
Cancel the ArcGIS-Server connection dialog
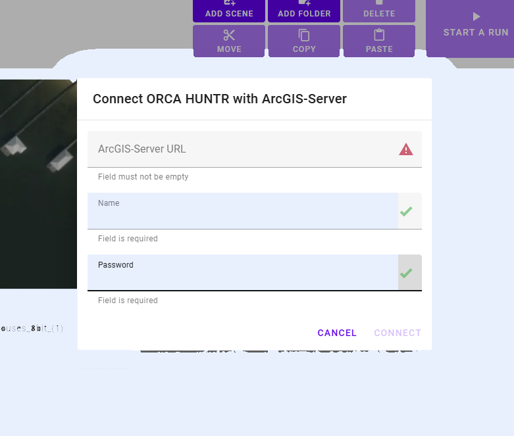point(337,333)
